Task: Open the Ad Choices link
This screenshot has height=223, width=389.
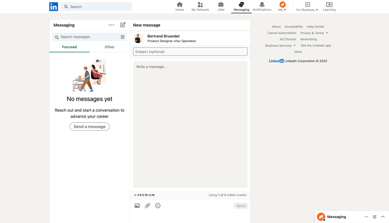Action: (x=288, y=39)
